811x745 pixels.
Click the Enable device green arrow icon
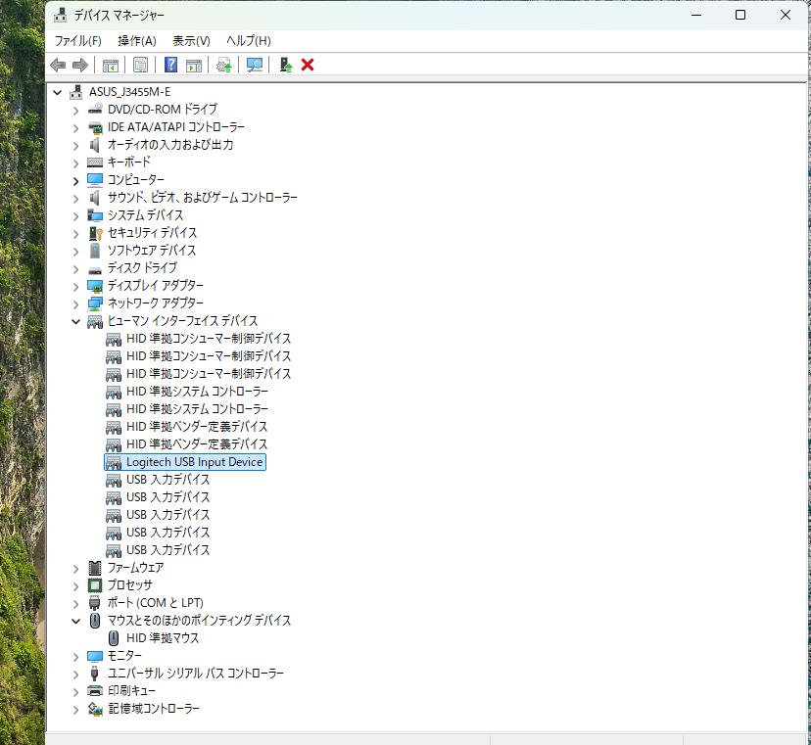pyautogui.click(x=285, y=66)
